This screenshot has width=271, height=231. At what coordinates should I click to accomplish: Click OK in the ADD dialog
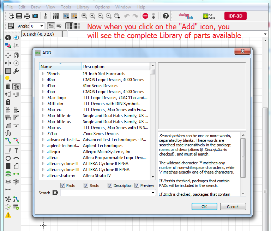(204, 207)
